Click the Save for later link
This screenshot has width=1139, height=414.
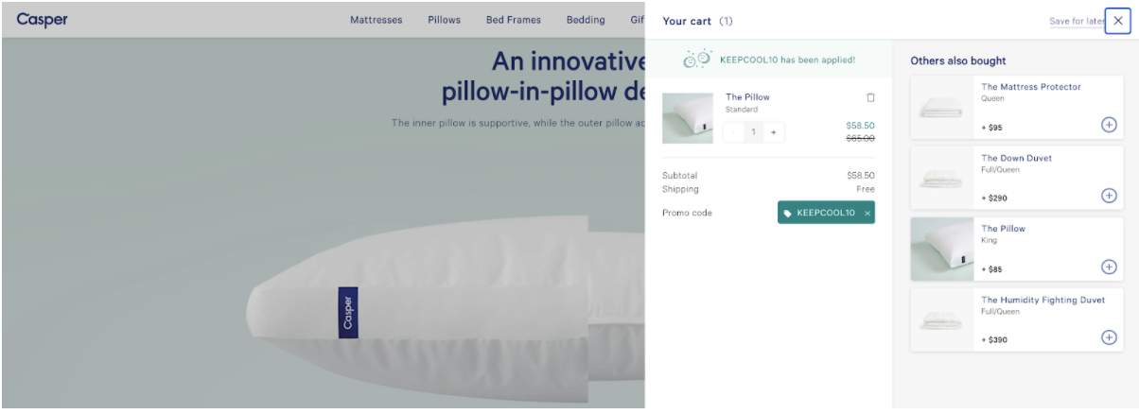[1077, 21]
